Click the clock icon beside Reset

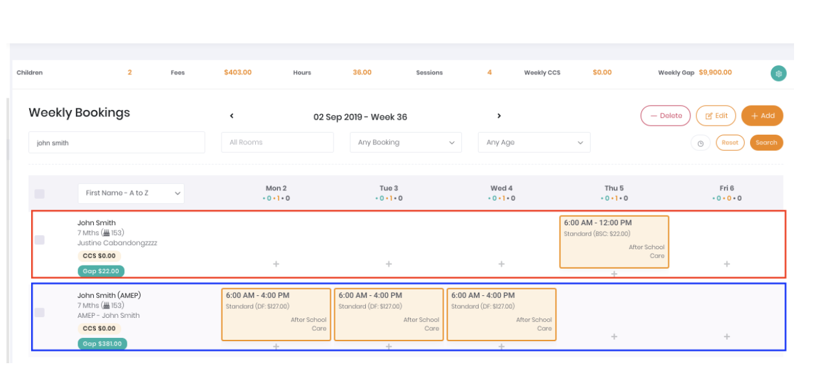(700, 143)
